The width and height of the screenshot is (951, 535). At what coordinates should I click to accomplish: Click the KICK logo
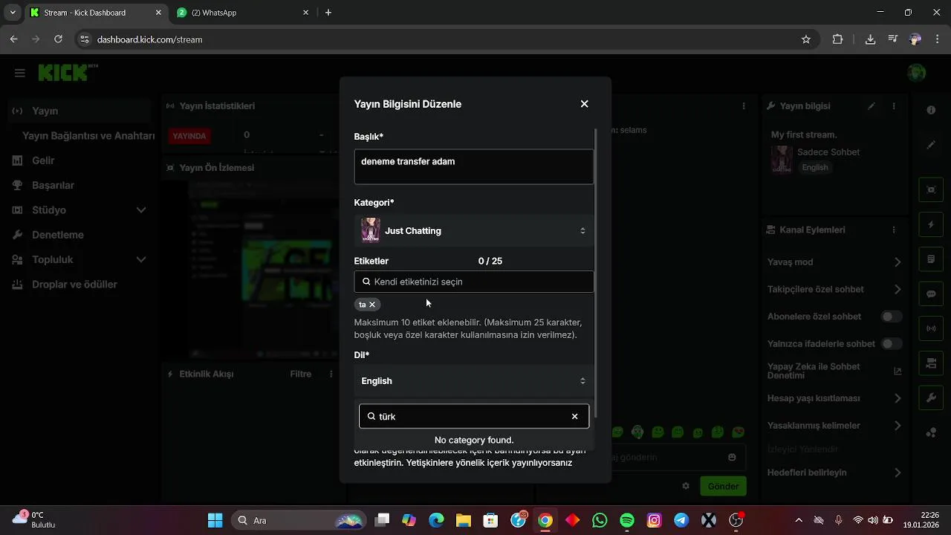click(x=68, y=73)
